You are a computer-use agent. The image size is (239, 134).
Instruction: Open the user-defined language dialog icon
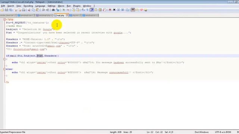[x=96, y=10]
